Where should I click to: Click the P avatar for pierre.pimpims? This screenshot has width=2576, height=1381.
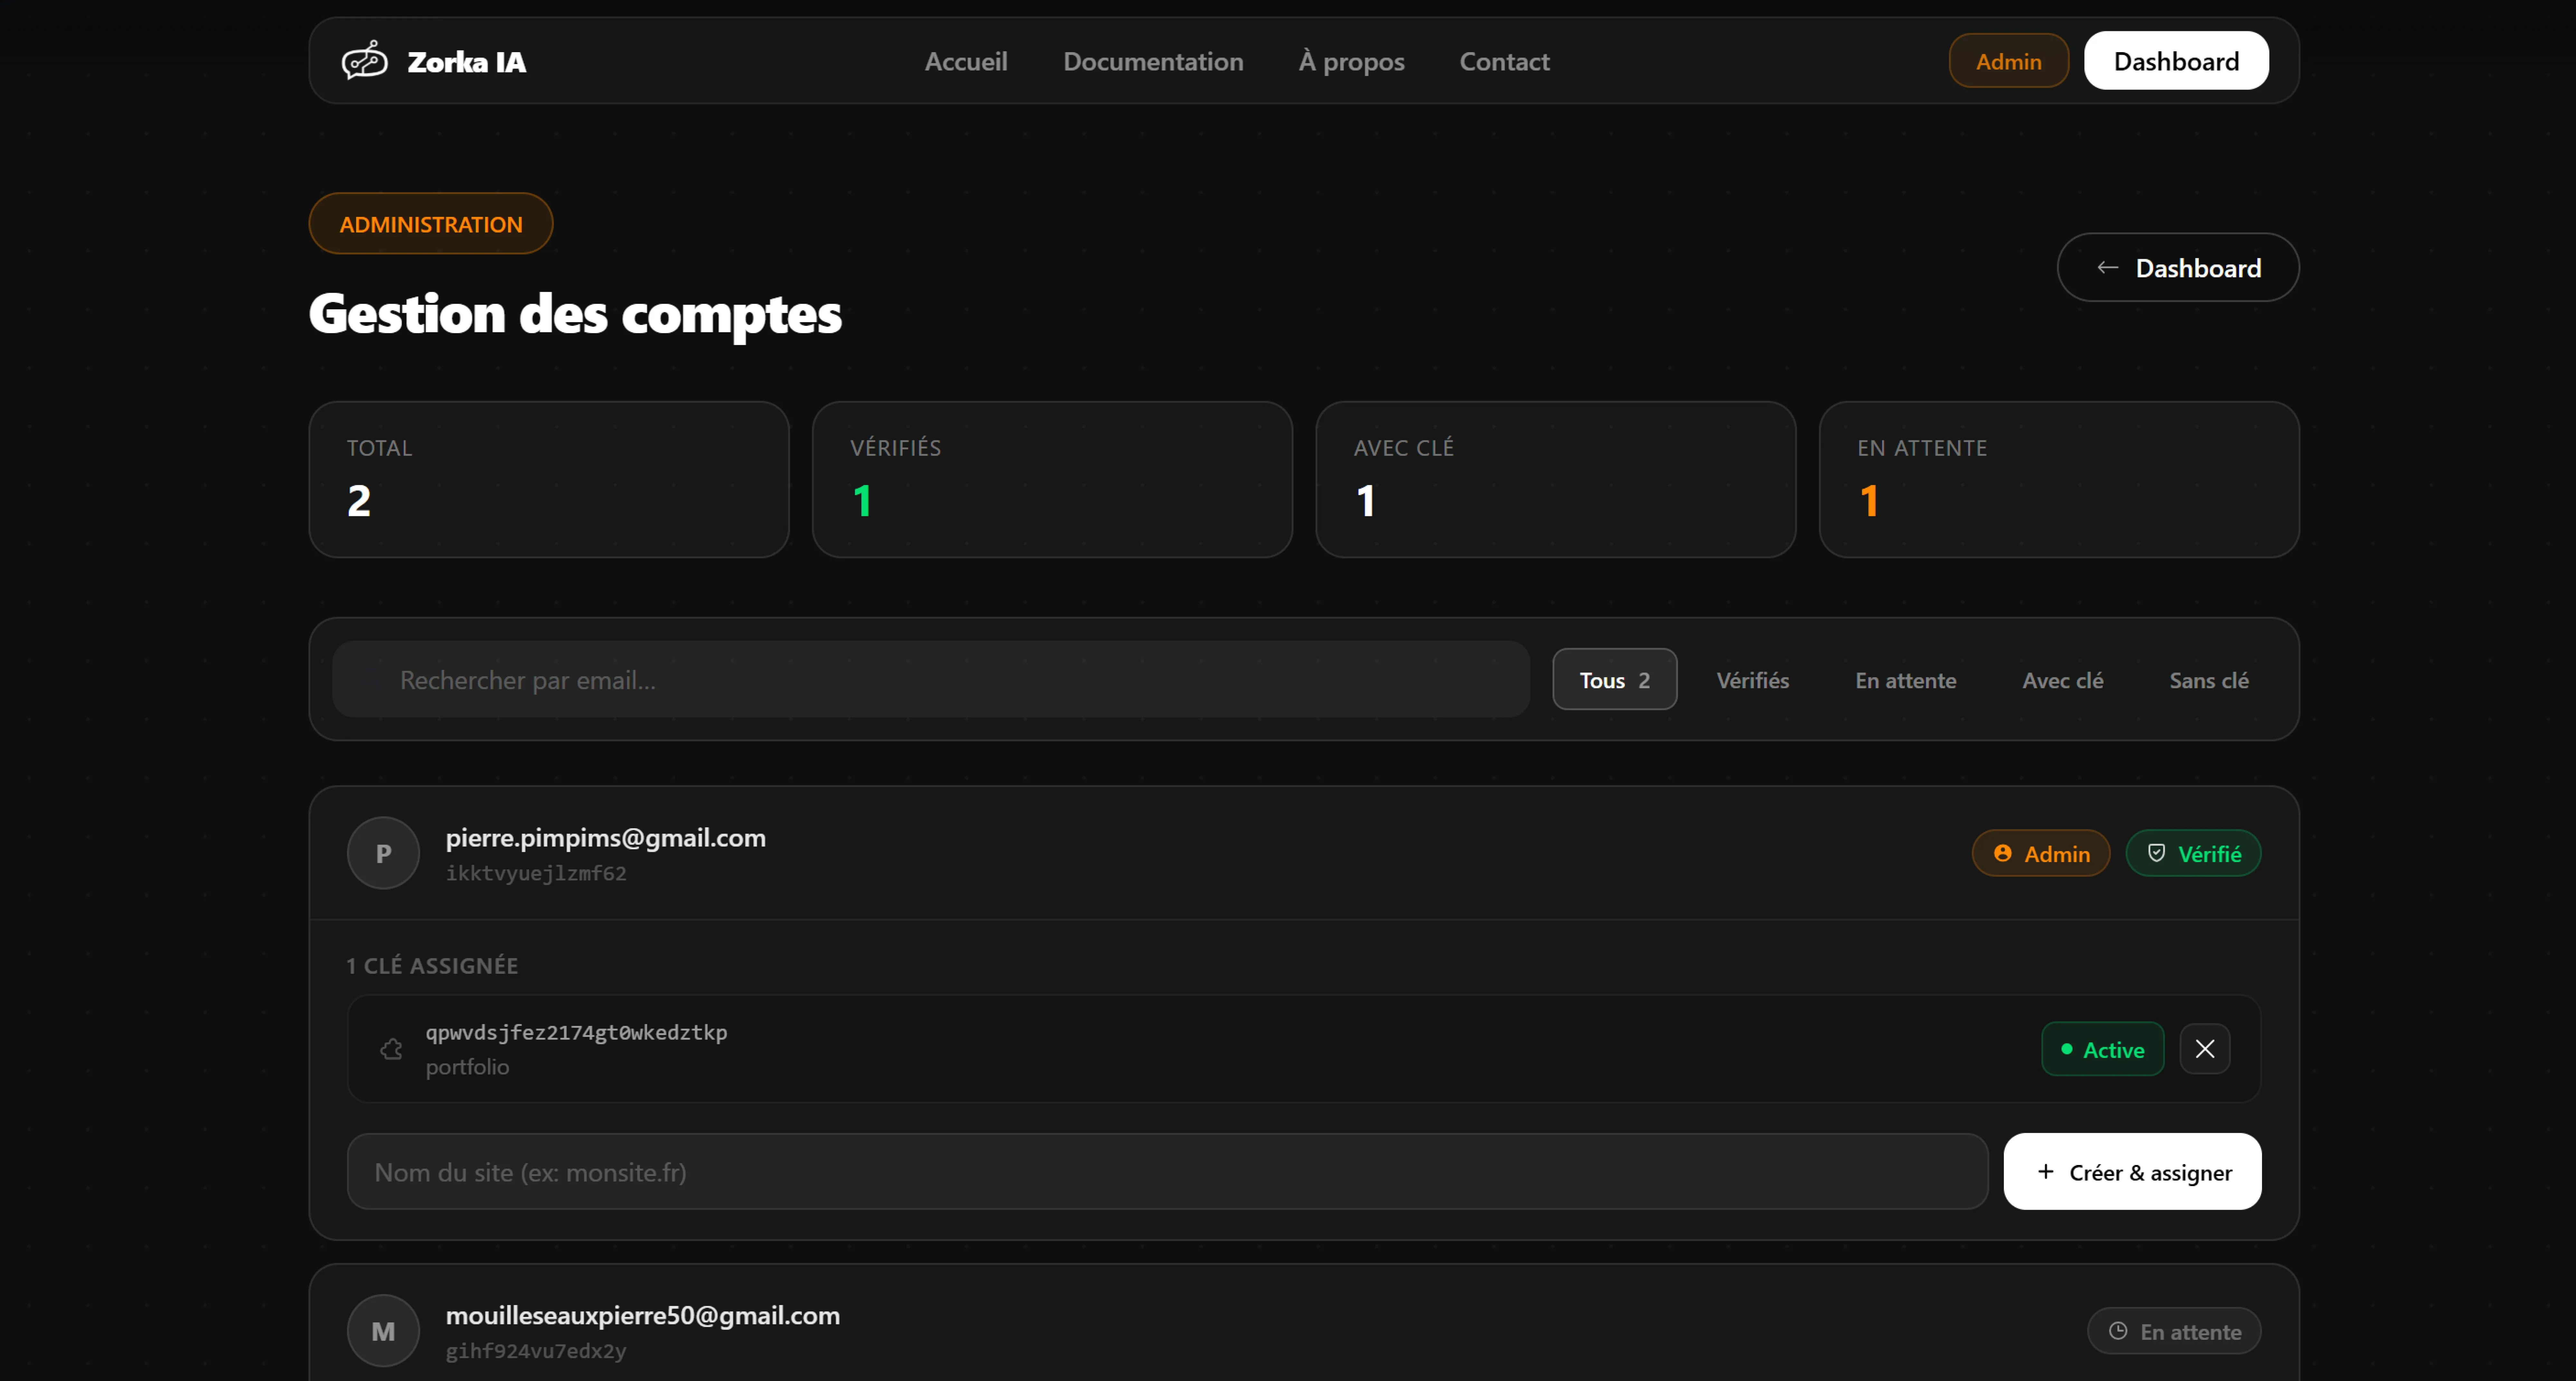383,853
